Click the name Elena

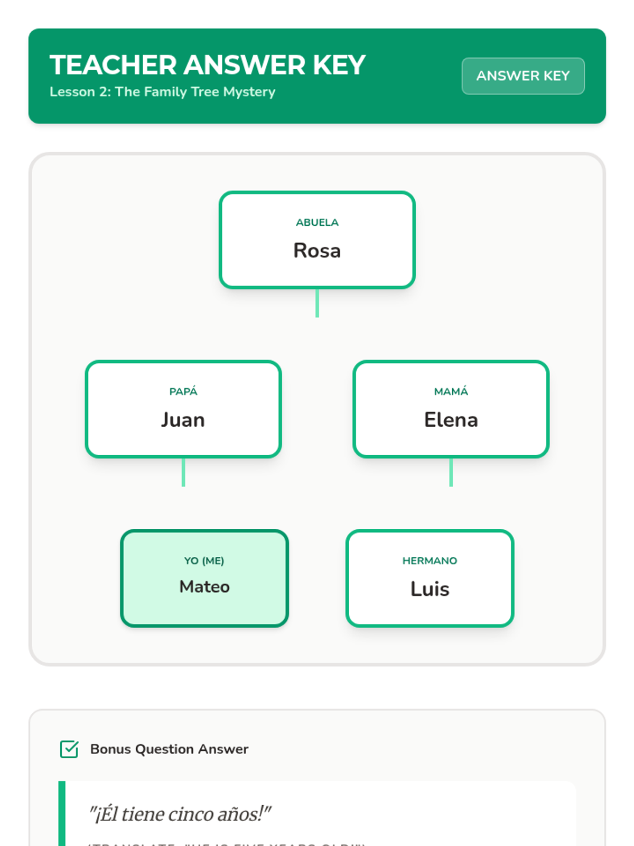pyautogui.click(x=451, y=420)
